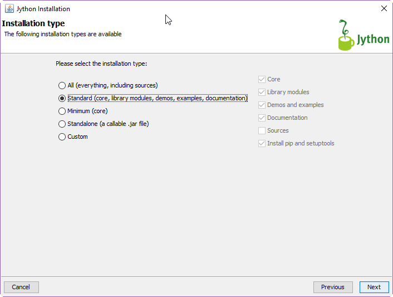393x297 pixels.
Task: Click the Jython logo image
Action: click(363, 35)
